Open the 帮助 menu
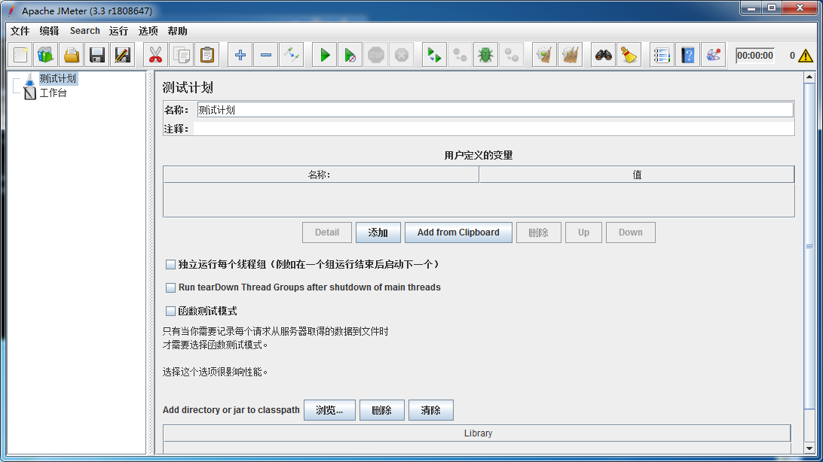 [x=177, y=31]
